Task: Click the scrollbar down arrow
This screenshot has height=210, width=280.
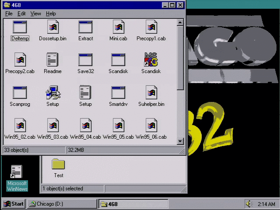Action: [x=180, y=141]
